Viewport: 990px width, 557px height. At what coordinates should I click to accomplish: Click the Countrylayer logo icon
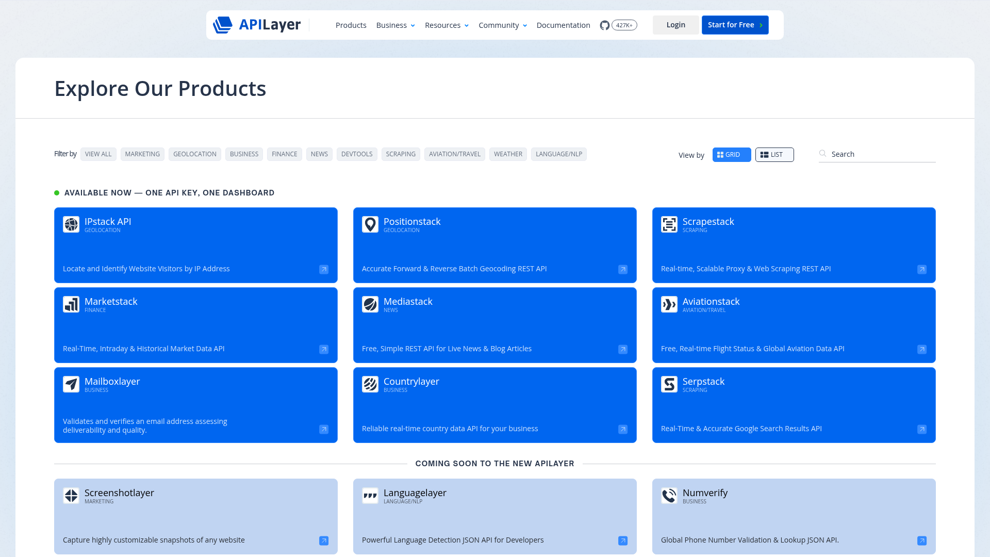(x=370, y=384)
